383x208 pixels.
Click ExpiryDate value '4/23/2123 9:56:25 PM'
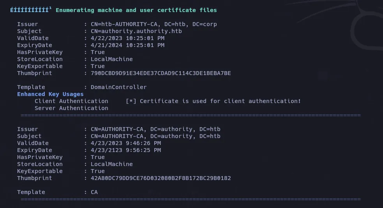pos(126,150)
